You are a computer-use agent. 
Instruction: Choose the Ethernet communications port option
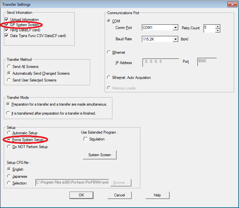pyautogui.click(x=109, y=52)
